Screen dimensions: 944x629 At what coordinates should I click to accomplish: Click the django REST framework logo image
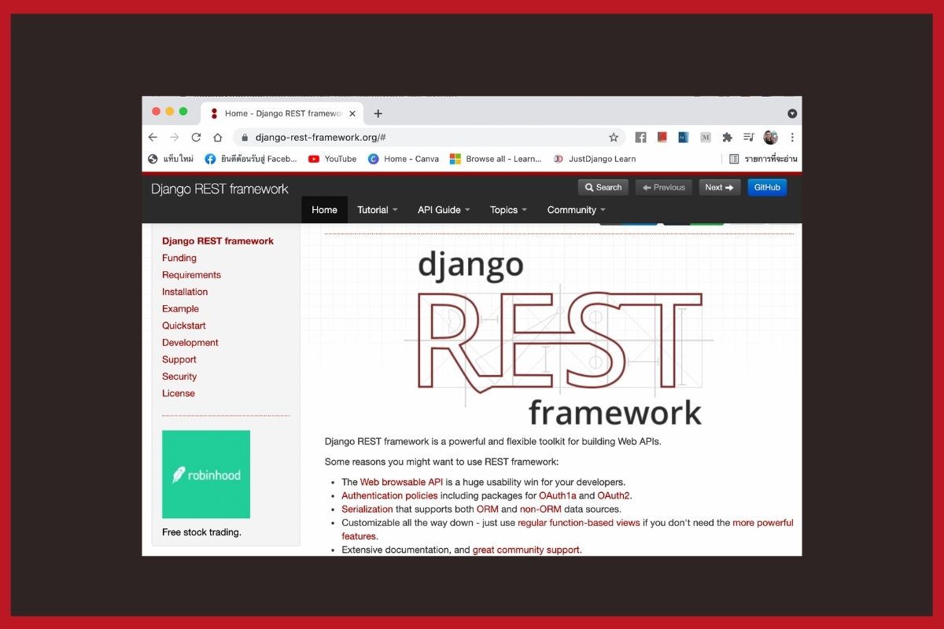point(559,338)
